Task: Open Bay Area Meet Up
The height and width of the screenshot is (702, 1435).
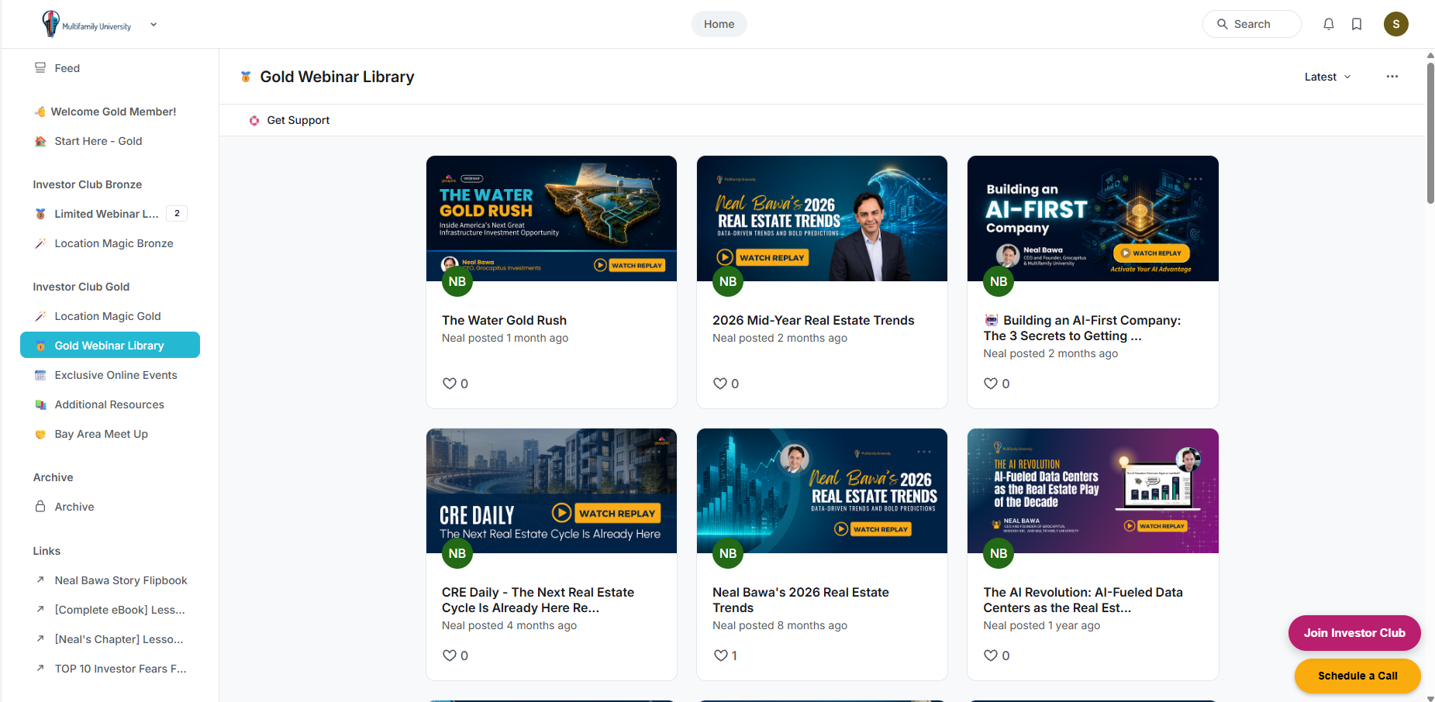Action: coord(110,434)
